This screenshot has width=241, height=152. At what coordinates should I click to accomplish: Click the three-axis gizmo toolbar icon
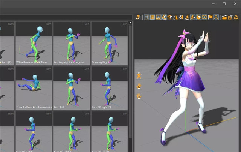pyautogui.click(x=216, y=17)
